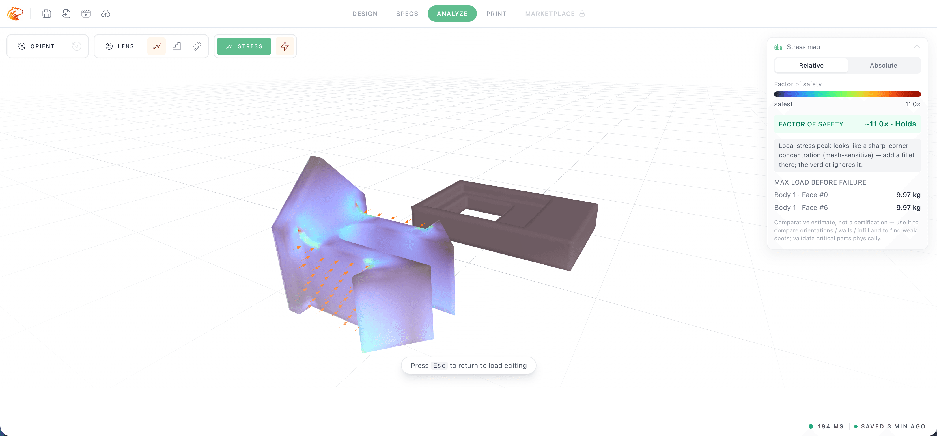Screen dimensions: 937x436
Task: Select the Body 1 · Face #0 row
Action: tap(847, 195)
